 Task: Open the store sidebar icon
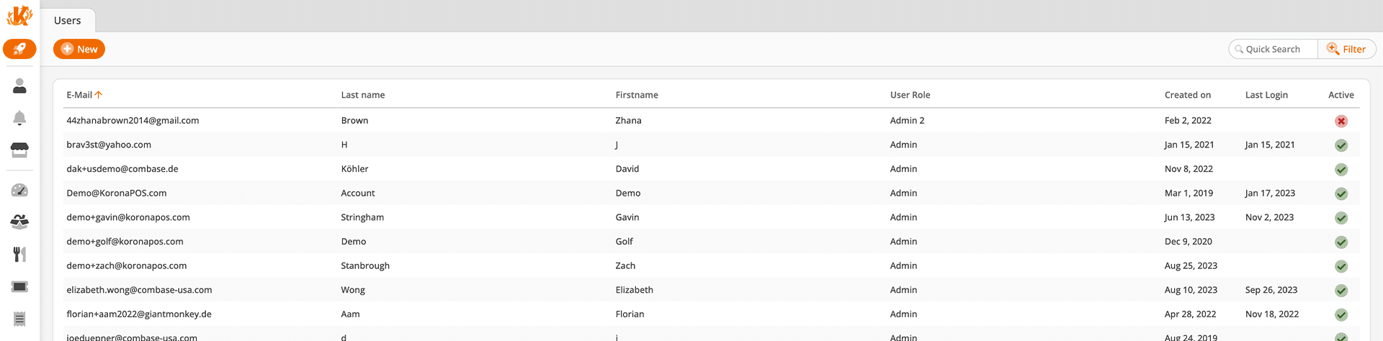click(19, 150)
